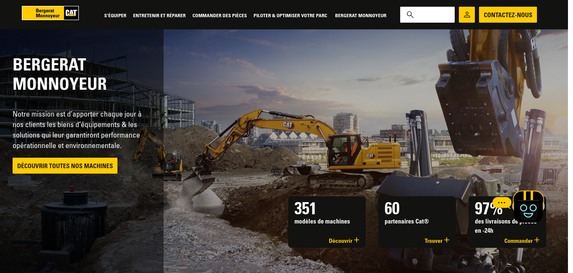
Task: Open Piloter & optimiser votre parc menu
Action: [290, 16]
